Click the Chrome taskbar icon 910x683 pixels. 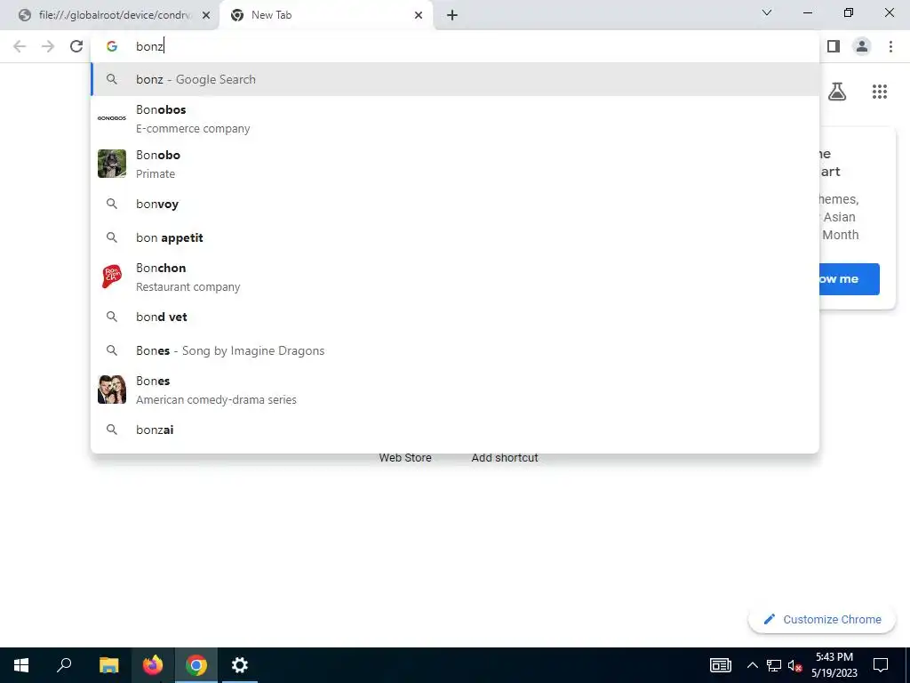[x=196, y=665]
